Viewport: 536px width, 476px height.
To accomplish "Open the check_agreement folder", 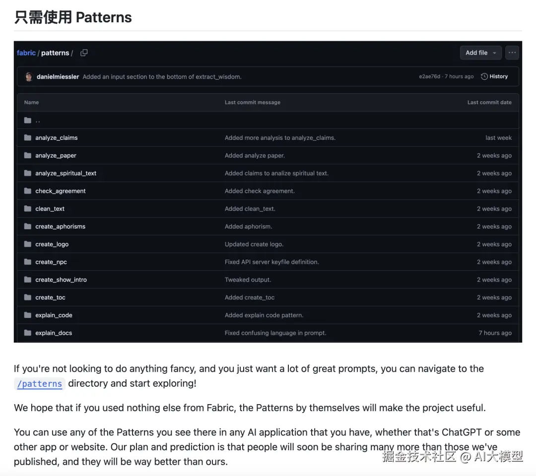I will (x=60, y=191).
